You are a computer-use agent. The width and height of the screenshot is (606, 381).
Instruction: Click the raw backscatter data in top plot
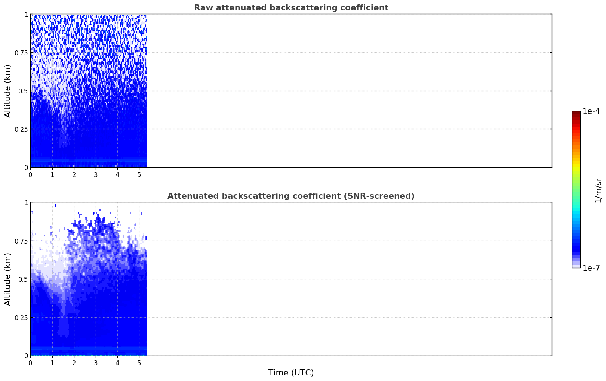[x=88, y=91]
